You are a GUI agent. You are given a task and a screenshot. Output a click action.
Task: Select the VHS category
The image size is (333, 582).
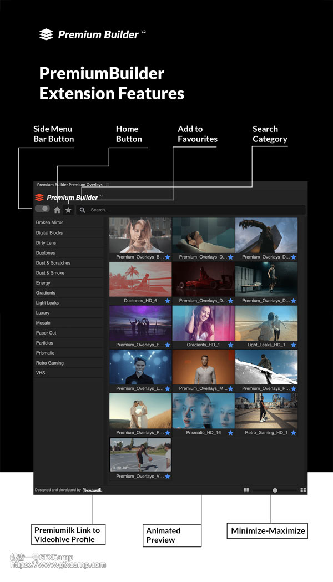point(69,373)
